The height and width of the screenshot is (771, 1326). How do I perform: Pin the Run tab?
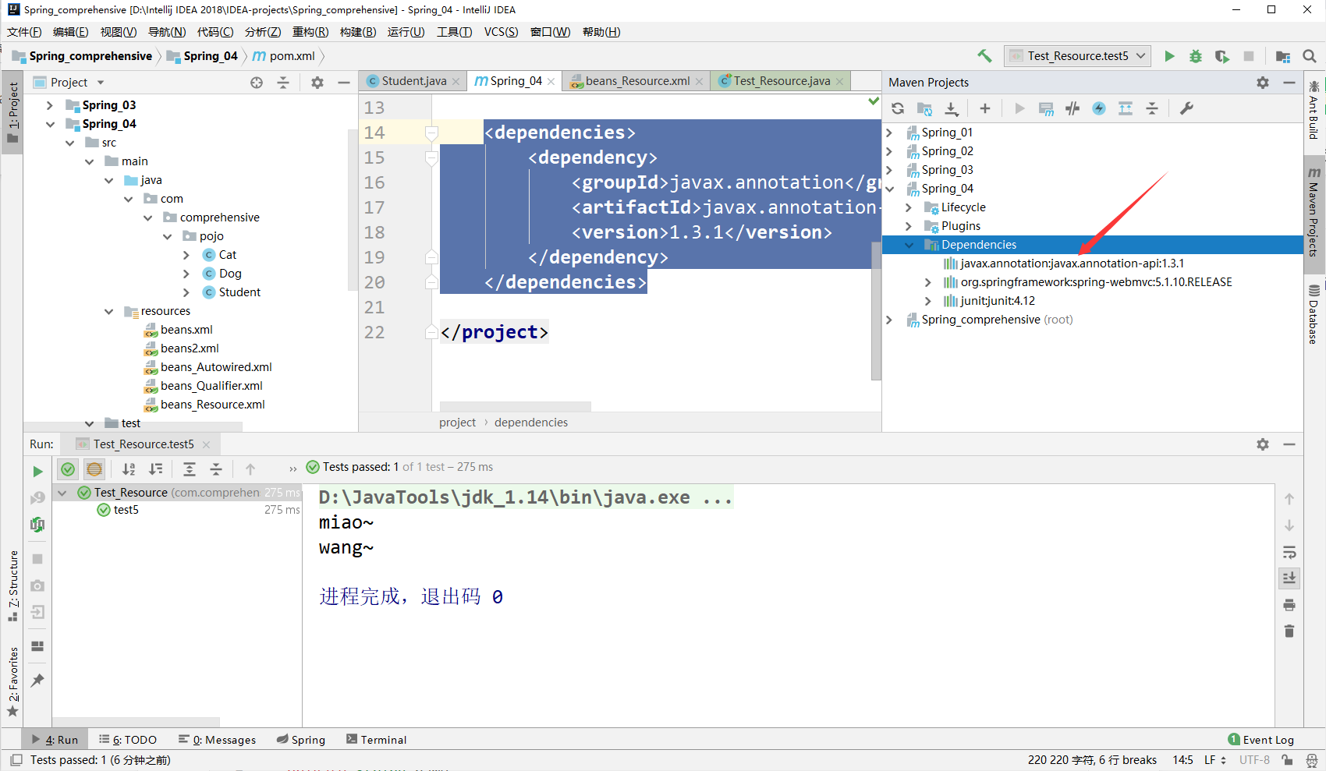(37, 681)
